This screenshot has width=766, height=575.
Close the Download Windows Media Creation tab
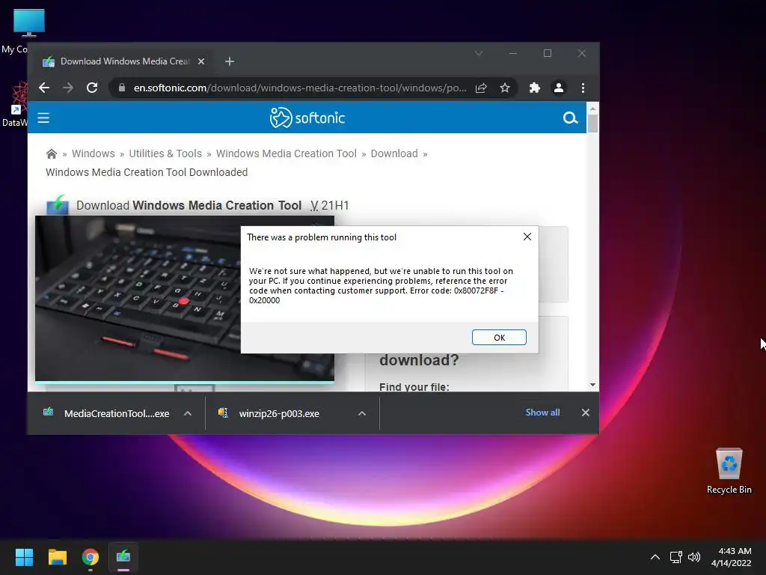(x=201, y=61)
